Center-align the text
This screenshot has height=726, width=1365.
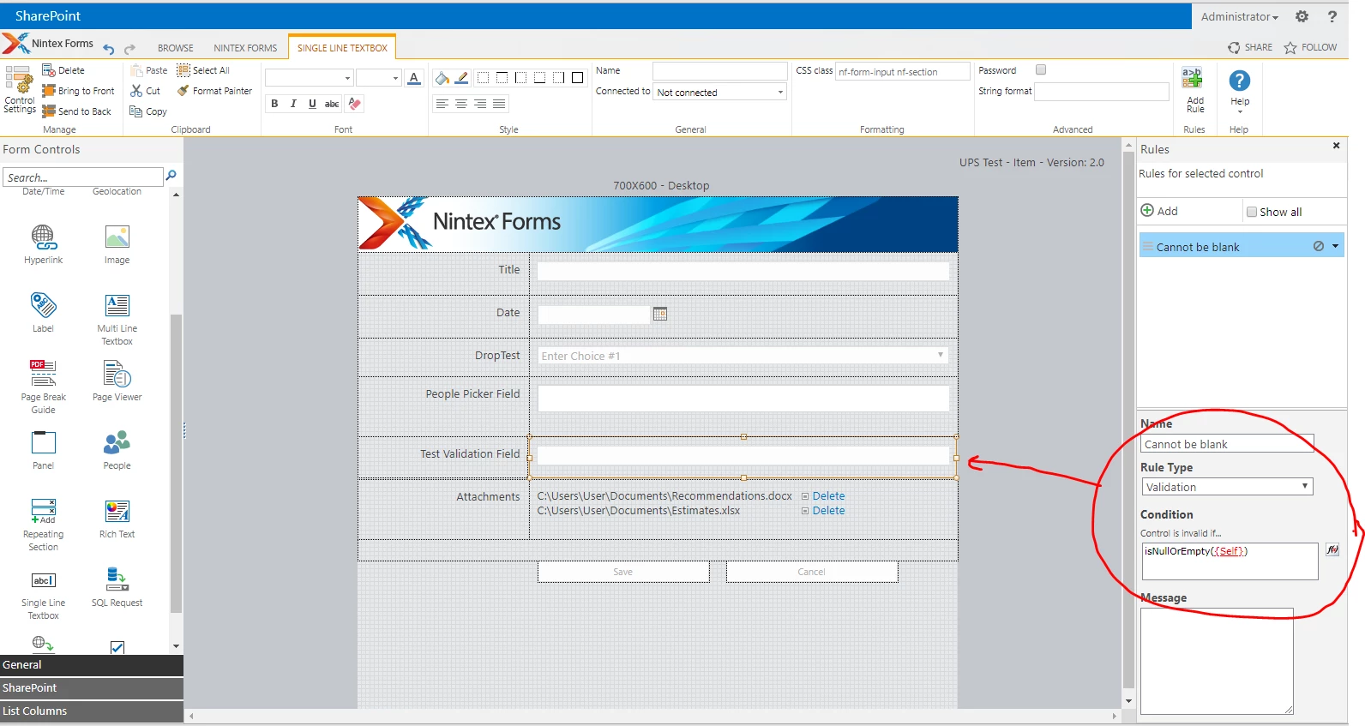pos(461,104)
